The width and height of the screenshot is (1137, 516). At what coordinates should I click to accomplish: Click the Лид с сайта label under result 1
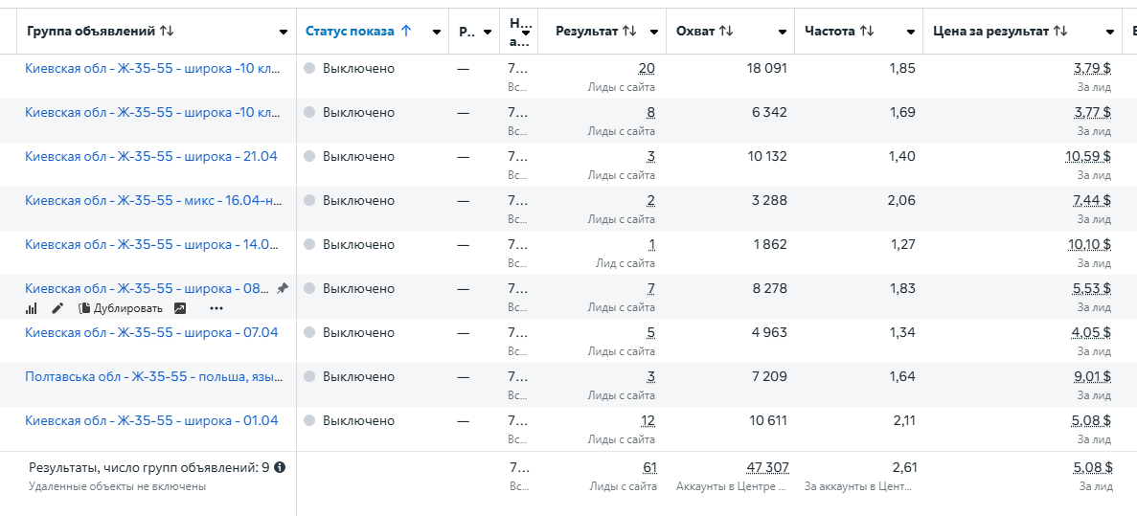tap(625, 263)
